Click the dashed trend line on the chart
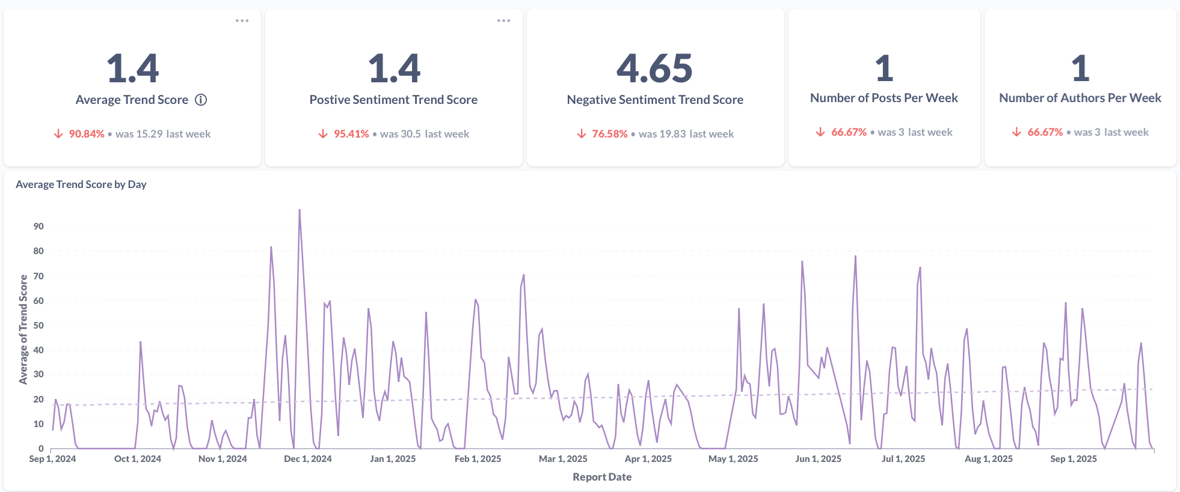The image size is (1180, 492). pos(601,397)
